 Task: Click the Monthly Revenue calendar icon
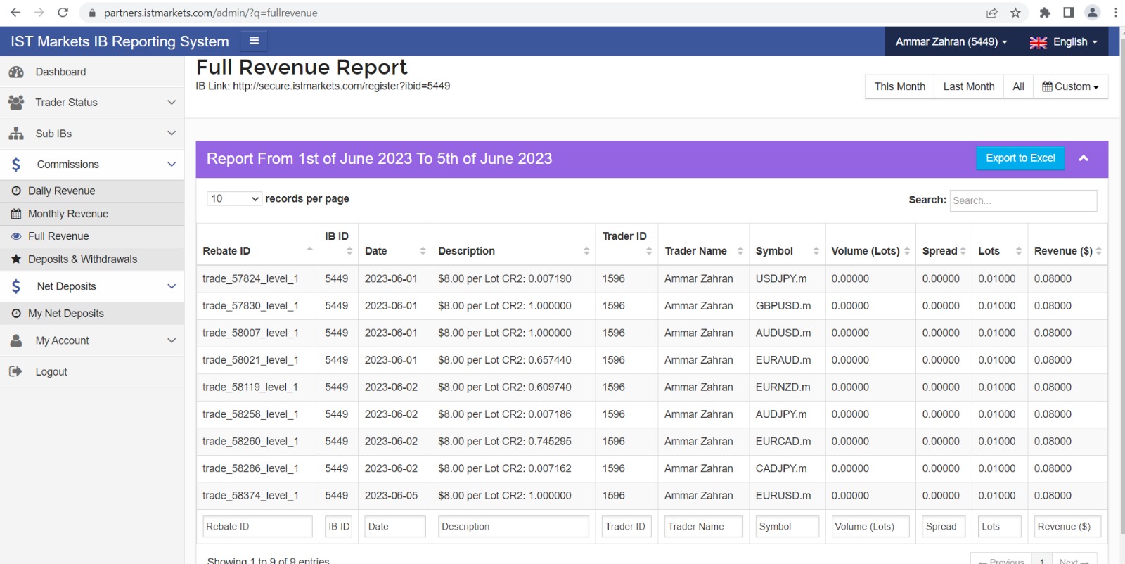(x=16, y=214)
